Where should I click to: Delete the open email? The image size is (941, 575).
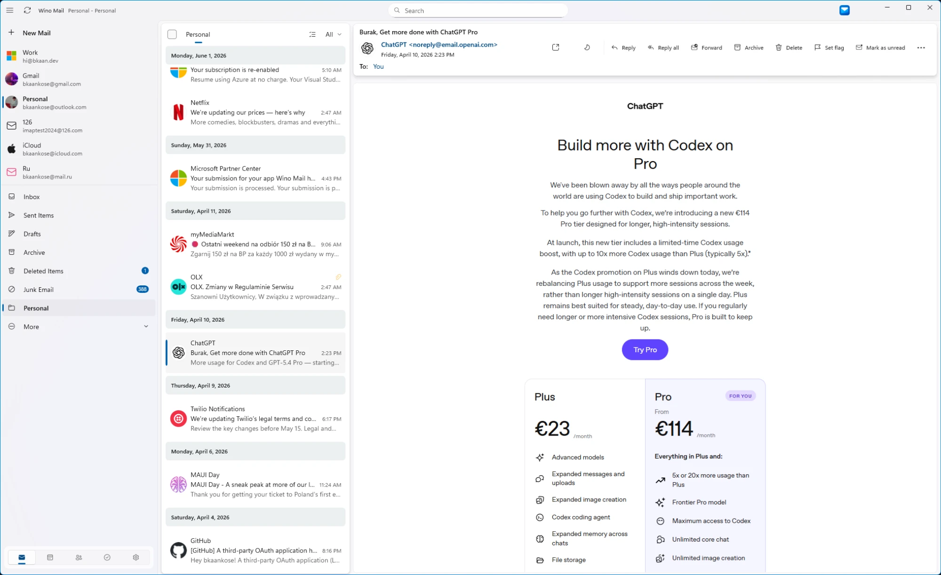789,48
